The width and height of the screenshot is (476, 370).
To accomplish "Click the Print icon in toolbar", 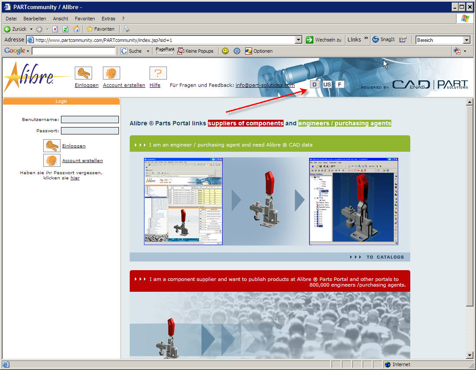I will point(126,29).
